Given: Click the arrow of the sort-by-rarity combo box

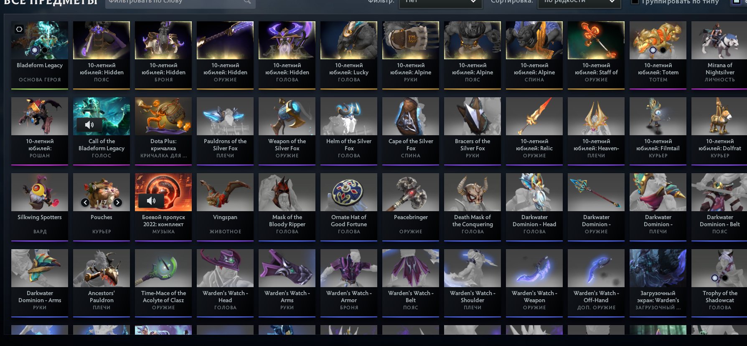Looking at the screenshot, I should pyautogui.click(x=612, y=2).
